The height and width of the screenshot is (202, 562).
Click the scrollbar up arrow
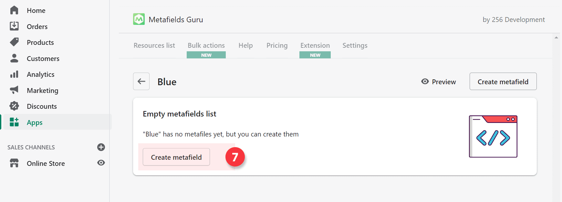click(x=556, y=37)
